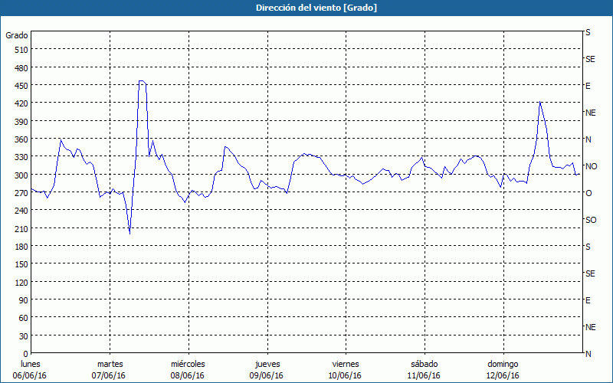Click the lowest dip of the blue line
Screen dimensions: 613x383
129,233
